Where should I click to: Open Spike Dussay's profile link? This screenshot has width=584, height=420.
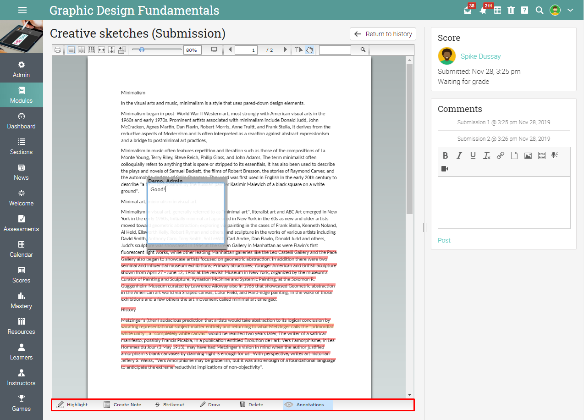point(480,56)
